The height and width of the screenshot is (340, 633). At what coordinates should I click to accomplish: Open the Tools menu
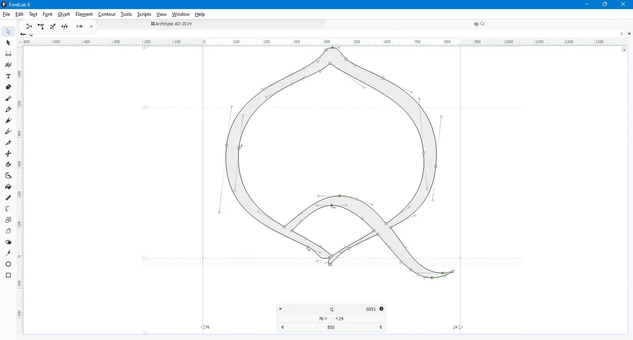click(126, 14)
